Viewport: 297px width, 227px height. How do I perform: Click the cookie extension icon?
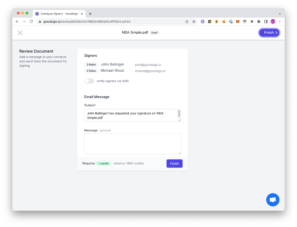(x=224, y=22)
